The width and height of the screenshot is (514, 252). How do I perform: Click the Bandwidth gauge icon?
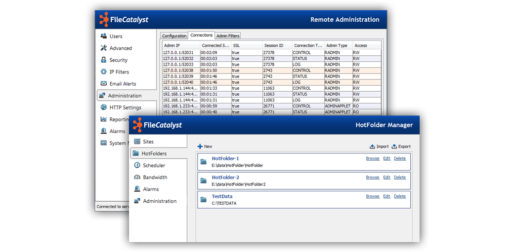(137, 177)
